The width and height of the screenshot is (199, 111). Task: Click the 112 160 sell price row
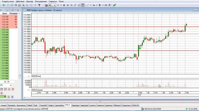[9, 17]
